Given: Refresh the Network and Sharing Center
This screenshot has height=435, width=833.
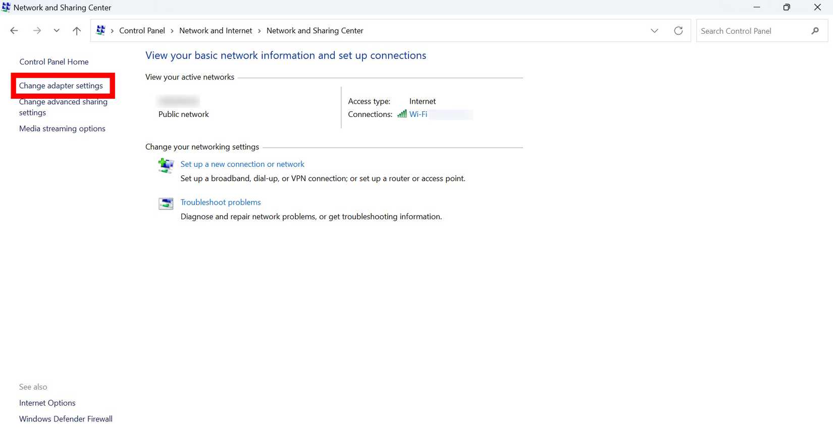Looking at the screenshot, I should click(679, 31).
